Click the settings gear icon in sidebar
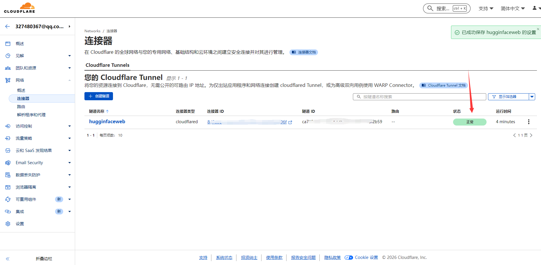Image resolution: width=541 pixels, height=265 pixels. (x=8, y=224)
